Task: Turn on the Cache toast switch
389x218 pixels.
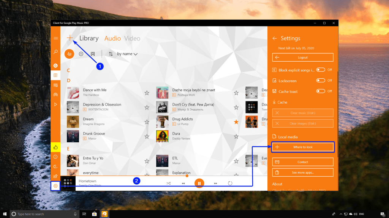Action: 321,91
